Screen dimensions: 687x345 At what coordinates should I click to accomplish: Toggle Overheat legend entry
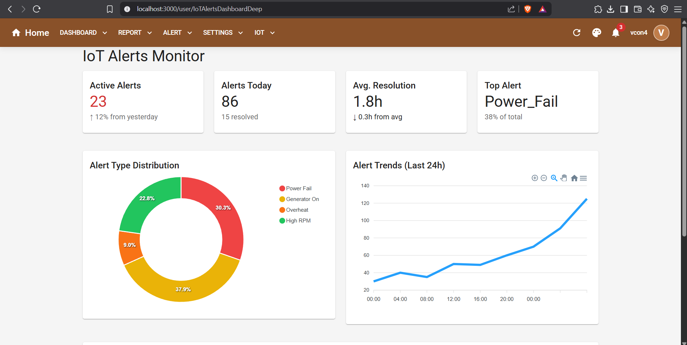(294, 210)
